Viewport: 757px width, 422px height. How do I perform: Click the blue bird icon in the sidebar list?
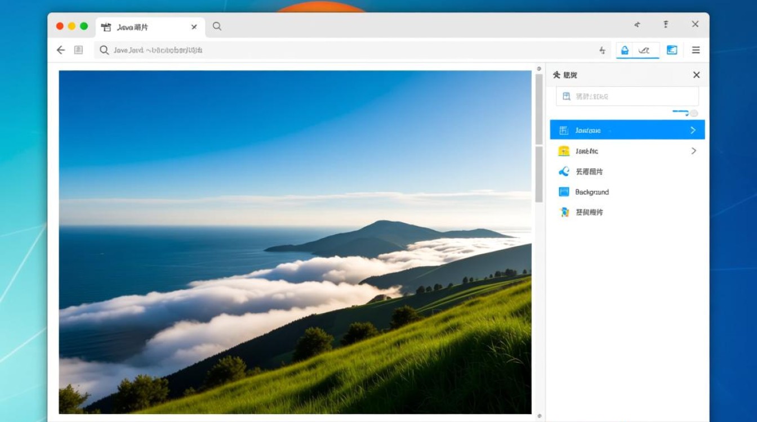coord(563,172)
